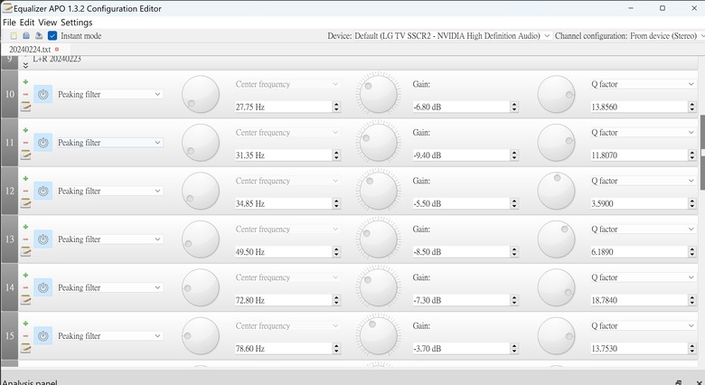Open the Settings menu
This screenshot has height=385, width=705.
(x=77, y=22)
